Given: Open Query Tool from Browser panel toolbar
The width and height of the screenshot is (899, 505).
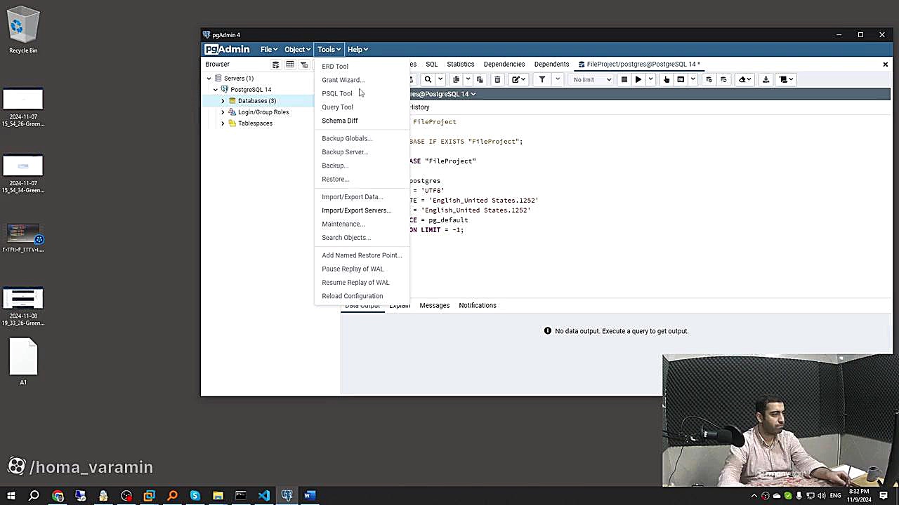Looking at the screenshot, I should coord(276,65).
